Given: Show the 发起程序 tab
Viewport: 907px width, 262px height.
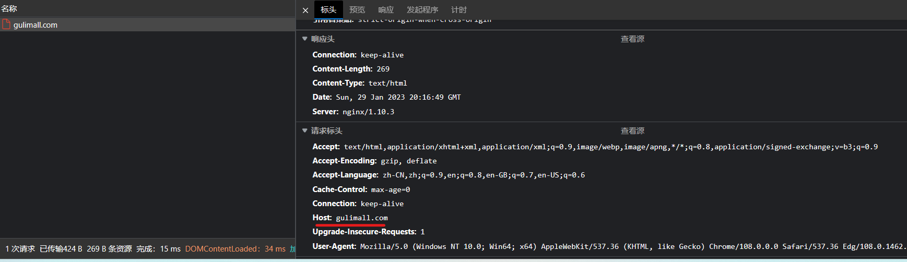Looking at the screenshot, I should pos(422,10).
